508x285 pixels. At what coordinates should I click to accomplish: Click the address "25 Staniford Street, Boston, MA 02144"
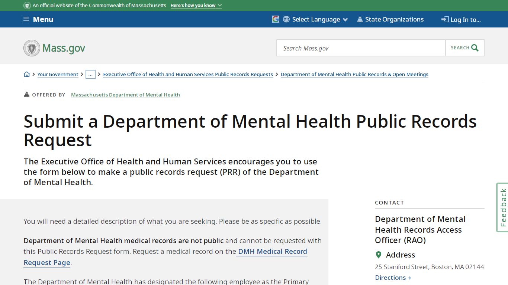(430, 267)
